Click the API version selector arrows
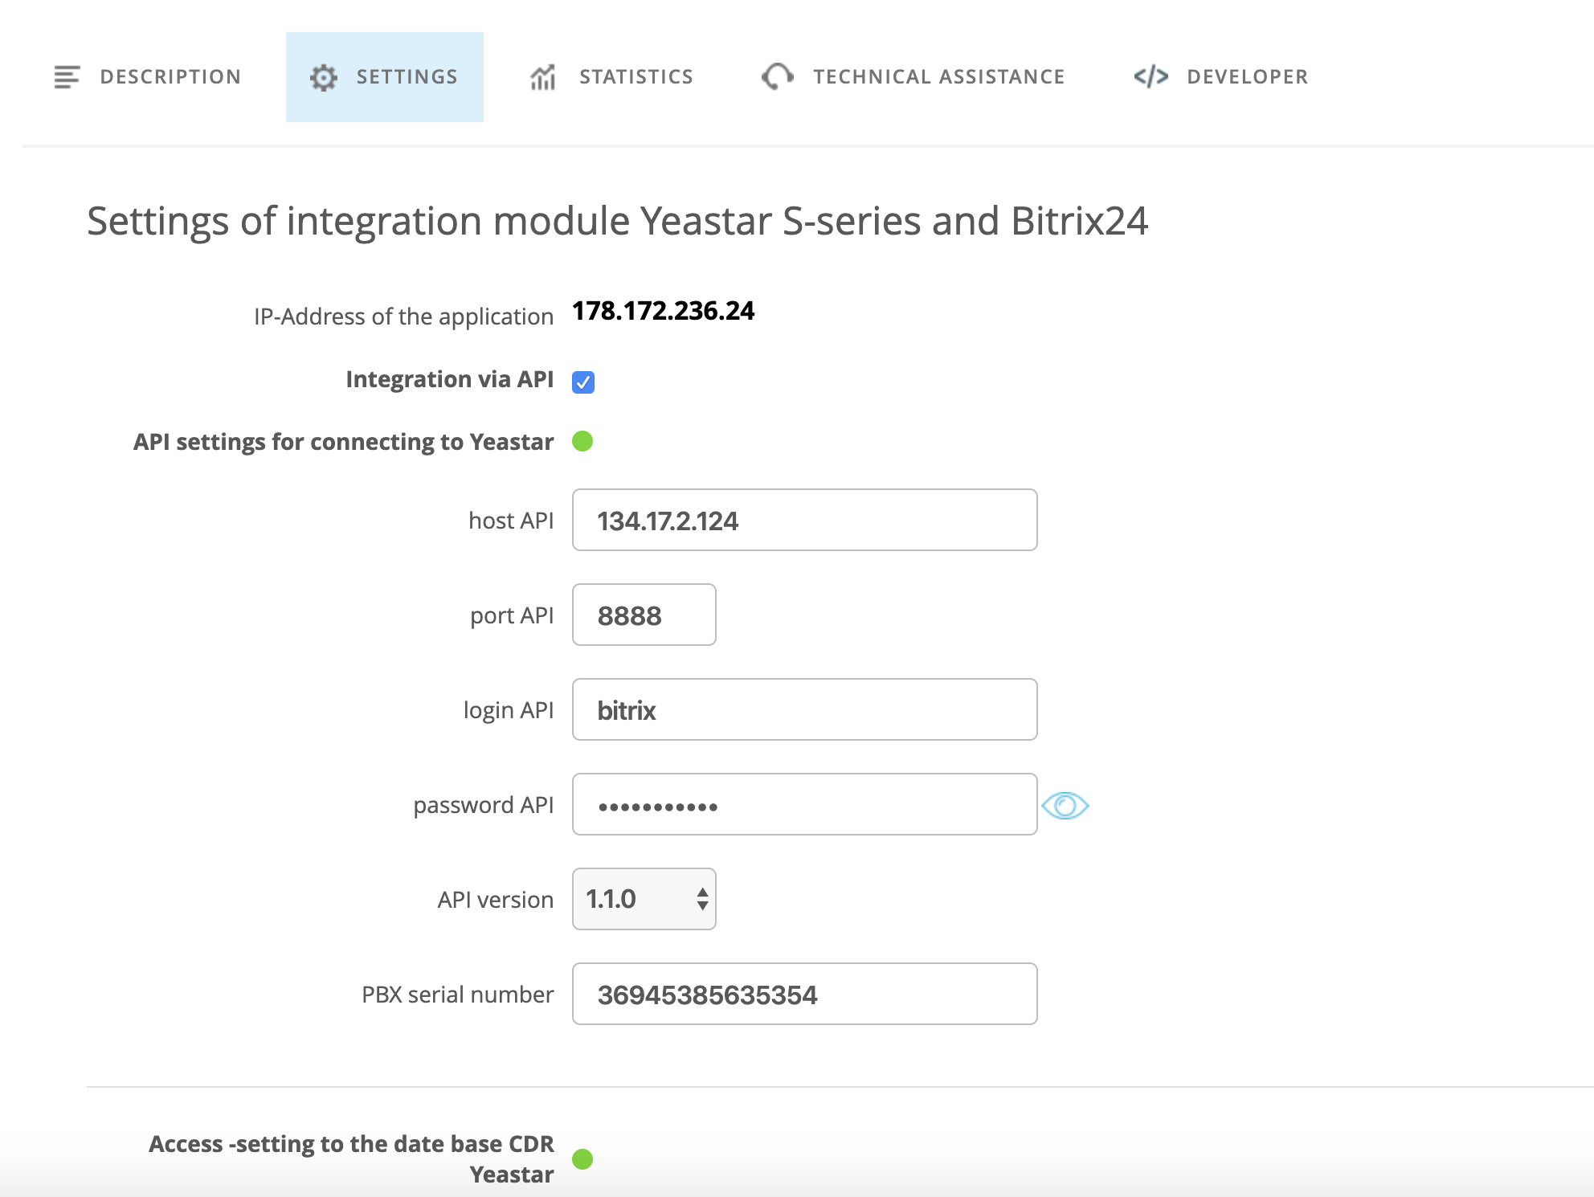The width and height of the screenshot is (1594, 1197). (x=702, y=899)
